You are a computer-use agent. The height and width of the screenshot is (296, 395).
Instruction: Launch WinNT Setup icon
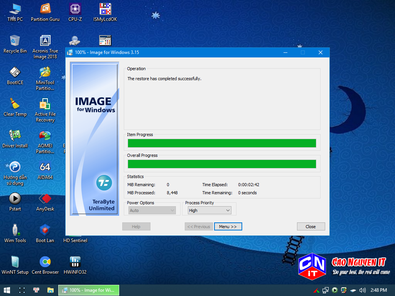coord(15,265)
